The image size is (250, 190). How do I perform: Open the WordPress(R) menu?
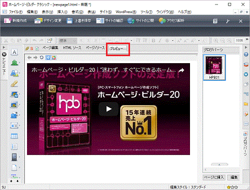pyautogui.click(x=126, y=12)
